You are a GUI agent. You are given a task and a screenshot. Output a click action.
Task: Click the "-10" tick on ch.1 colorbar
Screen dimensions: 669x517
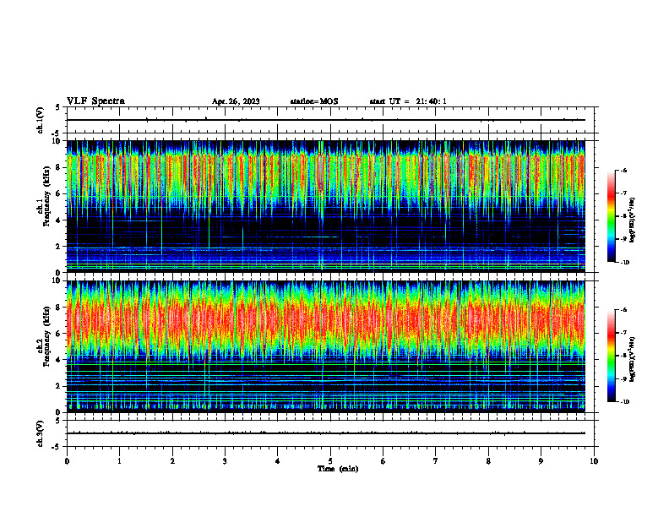[625, 263]
